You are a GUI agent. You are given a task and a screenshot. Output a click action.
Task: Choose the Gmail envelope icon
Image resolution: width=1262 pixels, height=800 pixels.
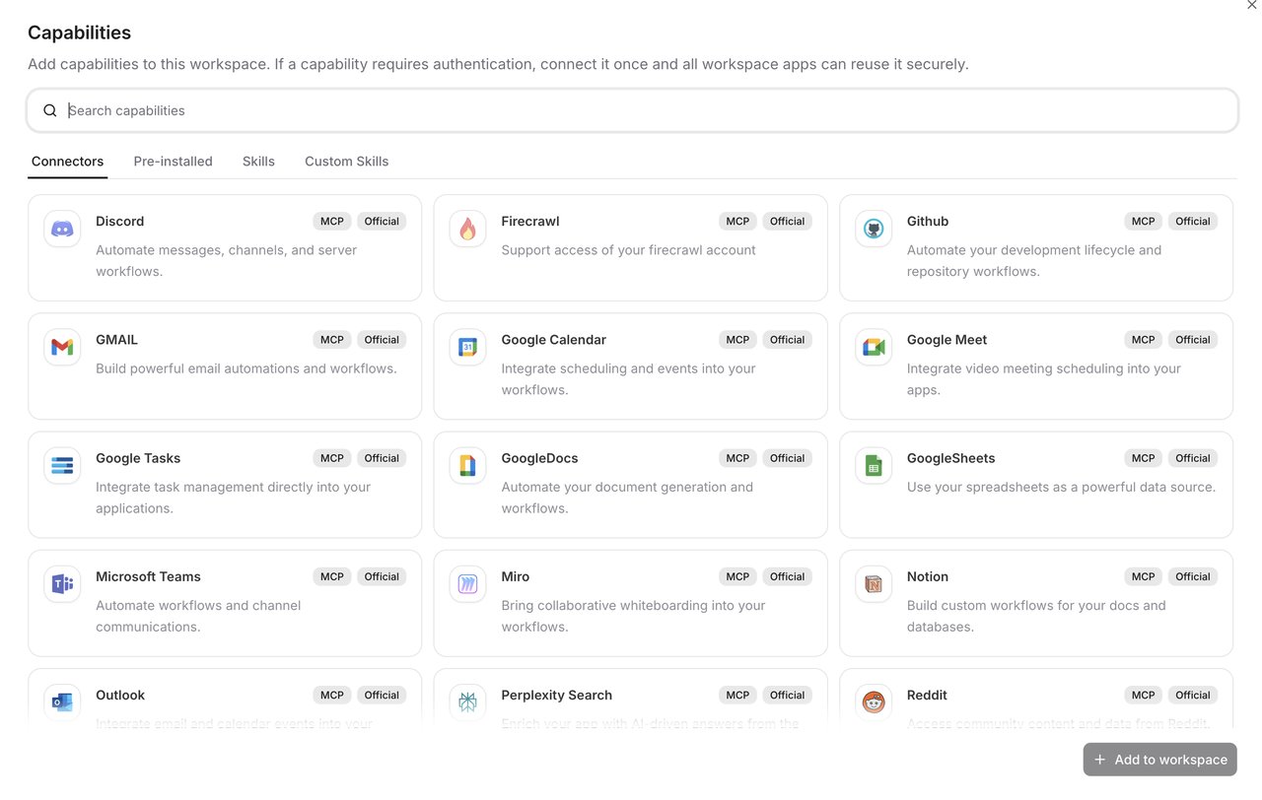point(62,347)
